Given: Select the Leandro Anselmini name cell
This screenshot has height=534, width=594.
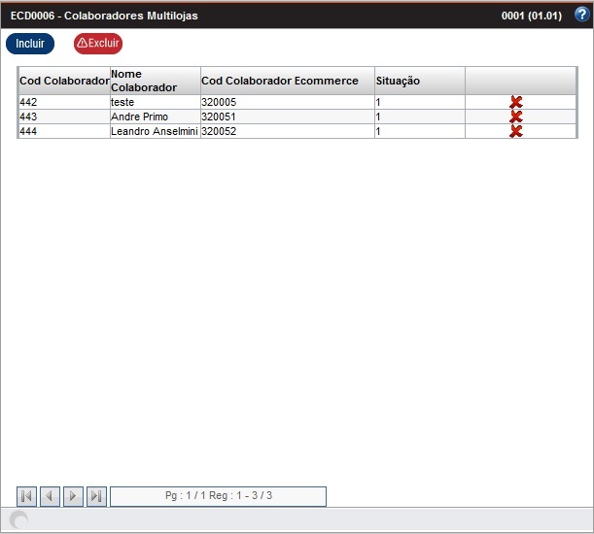Looking at the screenshot, I should click(154, 131).
